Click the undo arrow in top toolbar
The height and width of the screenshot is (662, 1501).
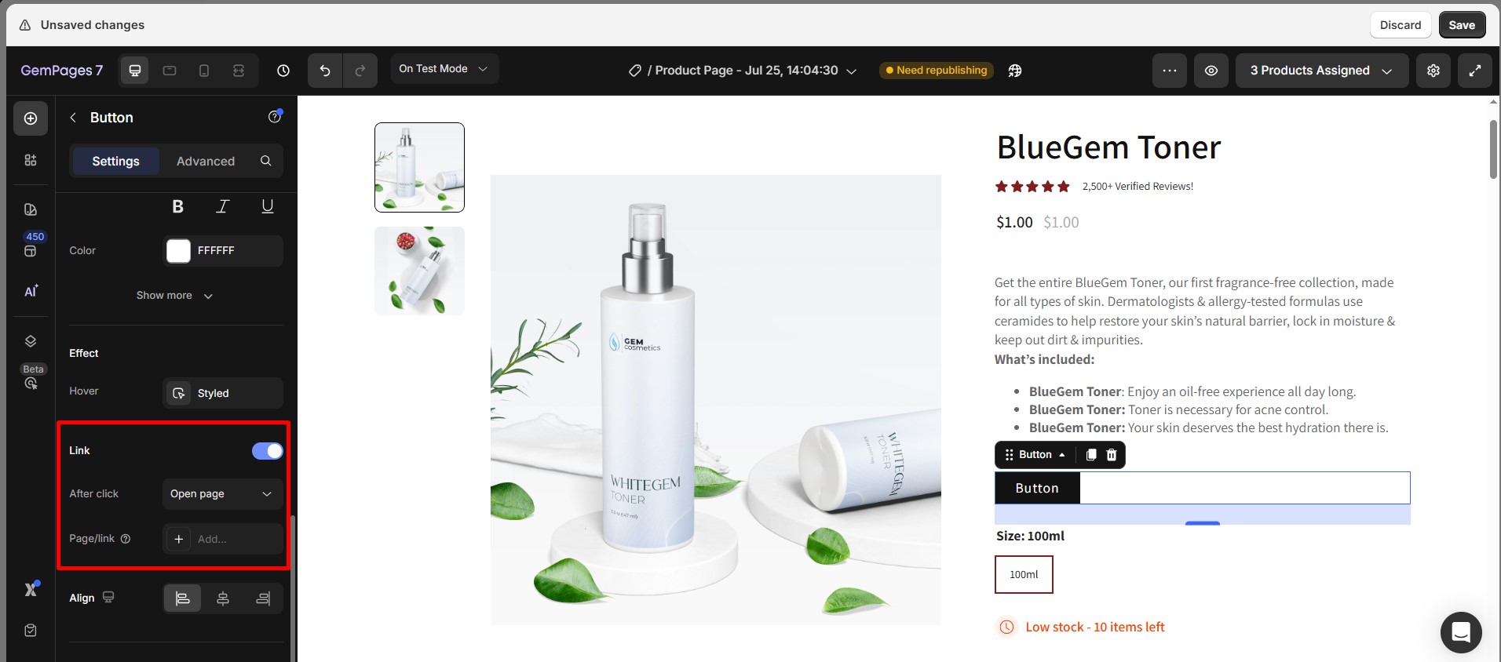coord(325,71)
